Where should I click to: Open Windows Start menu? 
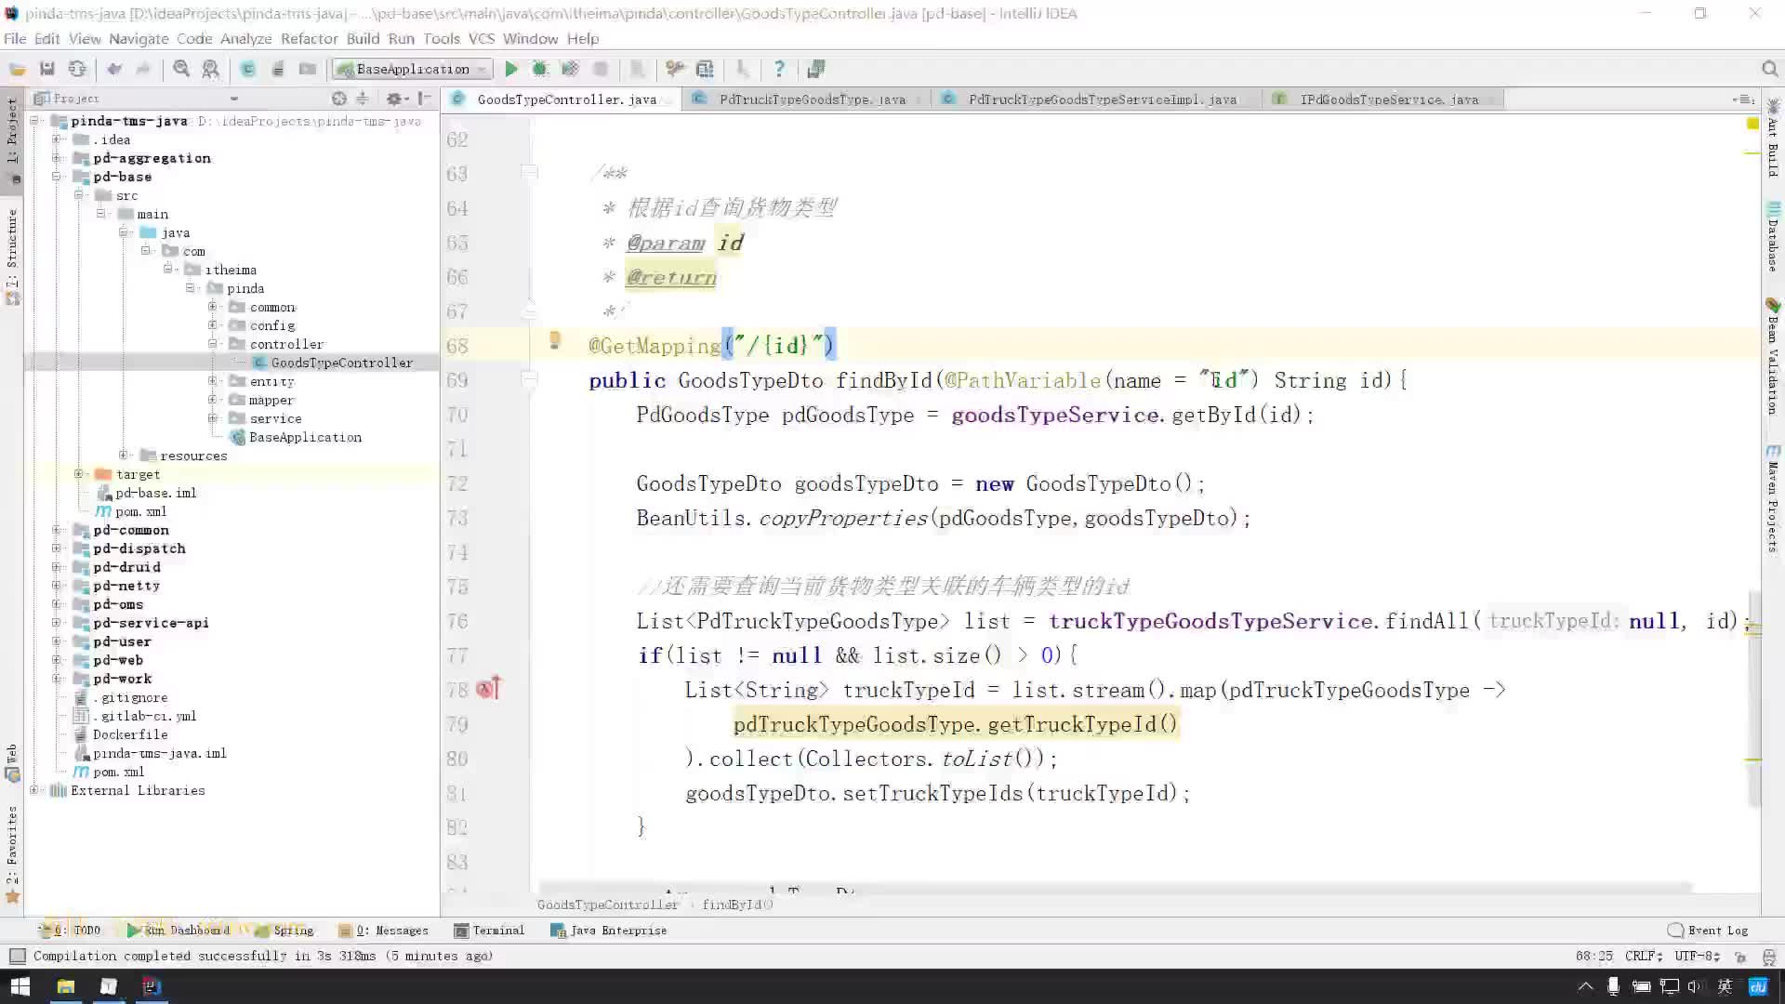click(x=20, y=986)
